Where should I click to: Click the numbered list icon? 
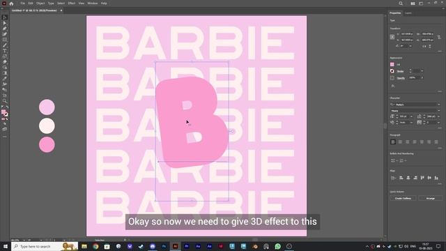[x=401, y=160]
